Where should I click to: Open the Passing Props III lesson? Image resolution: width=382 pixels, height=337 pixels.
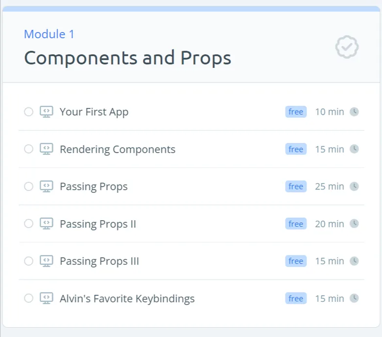coord(99,261)
